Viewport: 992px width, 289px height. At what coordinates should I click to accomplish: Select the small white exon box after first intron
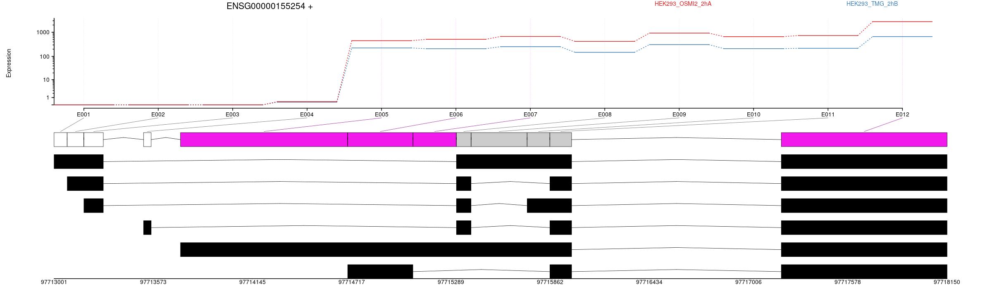(x=147, y=140)
